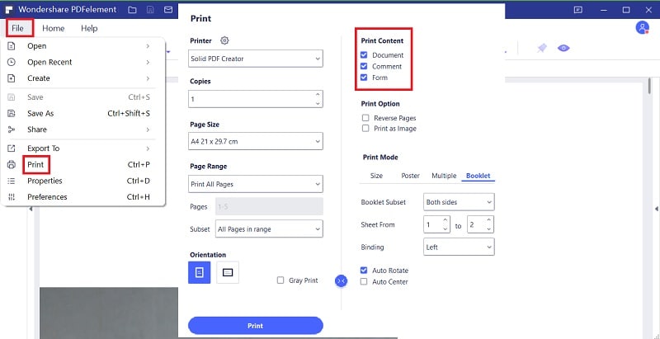
Task: Choose Save As in File menu
Action: (x=40, y=114)
